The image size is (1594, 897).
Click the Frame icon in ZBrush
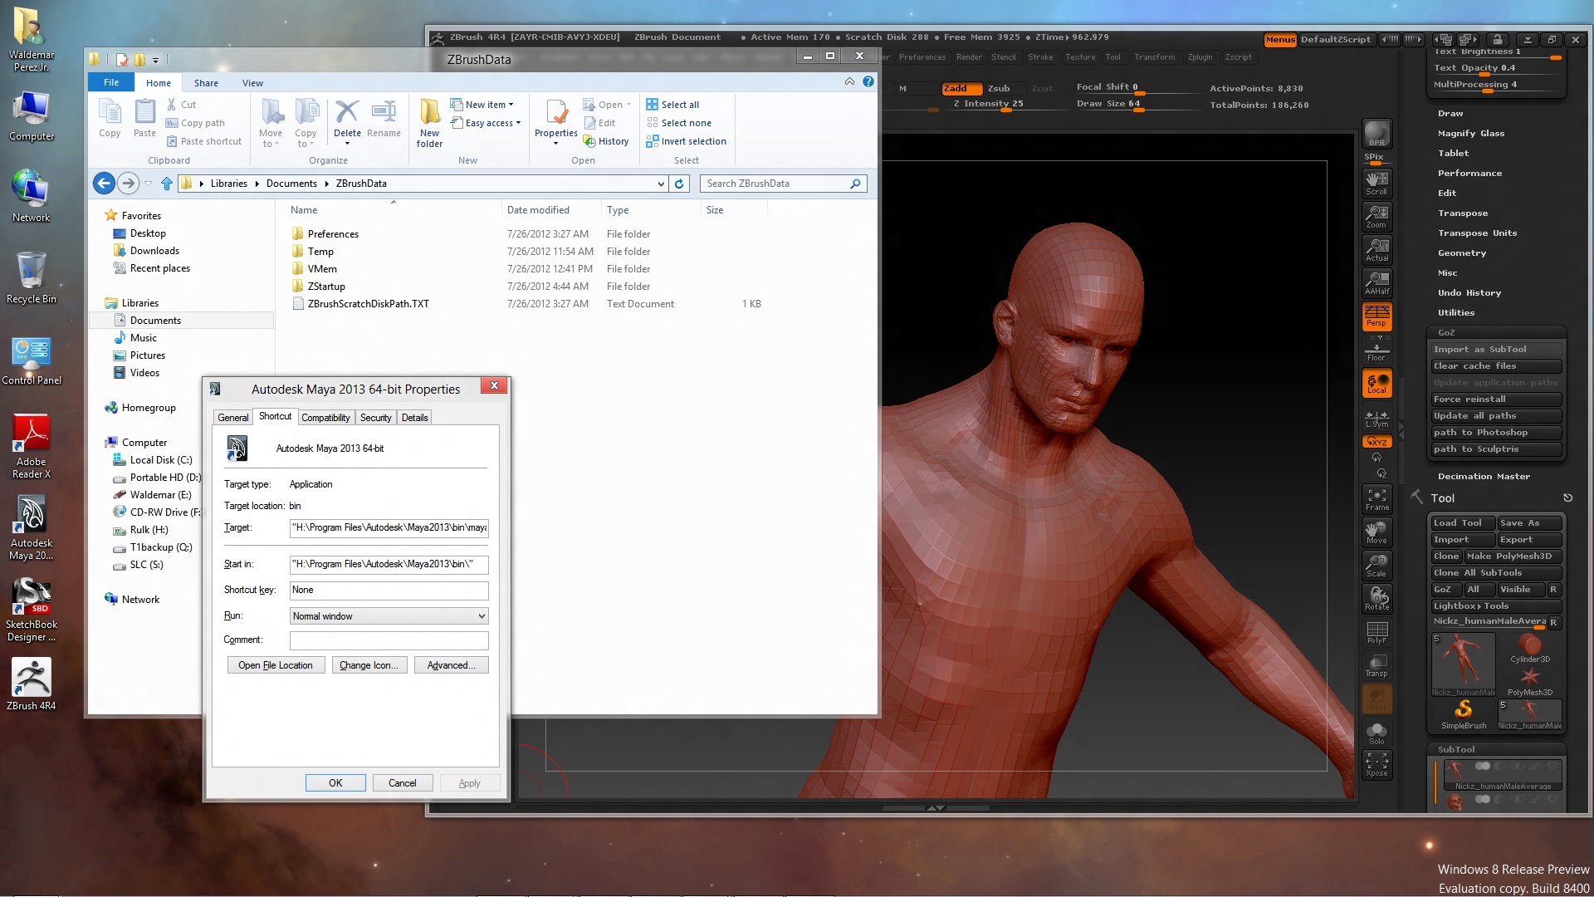coord(1376,499)
